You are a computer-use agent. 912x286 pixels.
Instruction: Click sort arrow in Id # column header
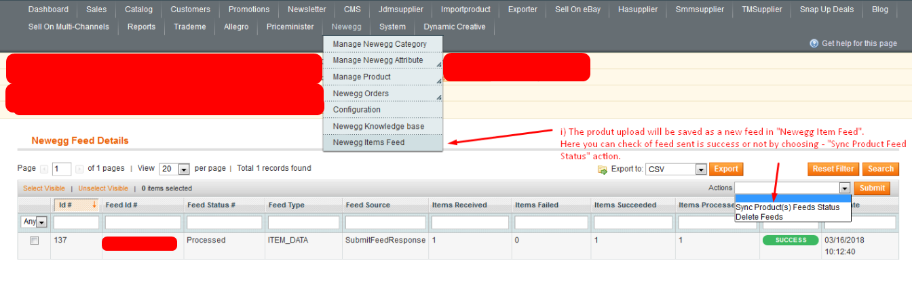[94, 205]
